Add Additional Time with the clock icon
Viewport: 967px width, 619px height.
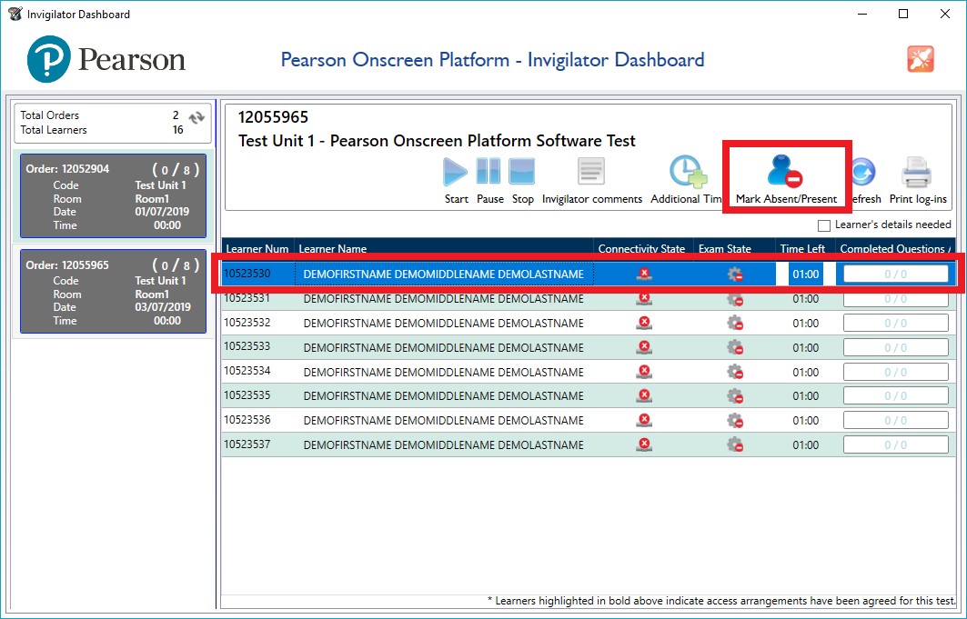[x=687, y=173]
